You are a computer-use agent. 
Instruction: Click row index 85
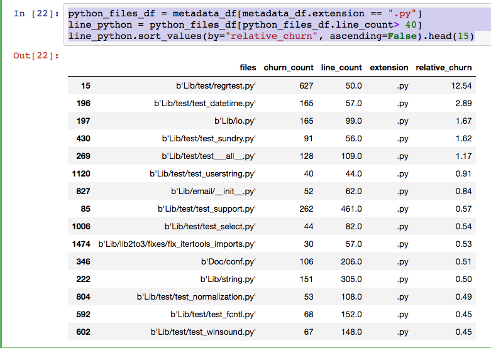point(86,209)
